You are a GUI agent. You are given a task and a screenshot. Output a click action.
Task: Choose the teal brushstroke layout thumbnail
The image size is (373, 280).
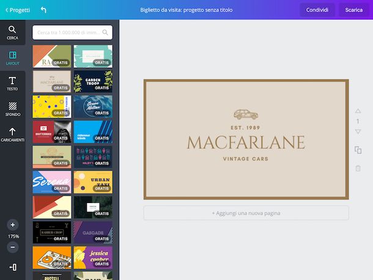(93, 56)
